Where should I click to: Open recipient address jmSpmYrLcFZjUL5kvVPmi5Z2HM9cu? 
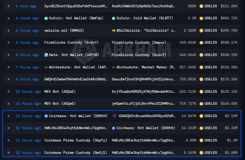tap(143, 104)
